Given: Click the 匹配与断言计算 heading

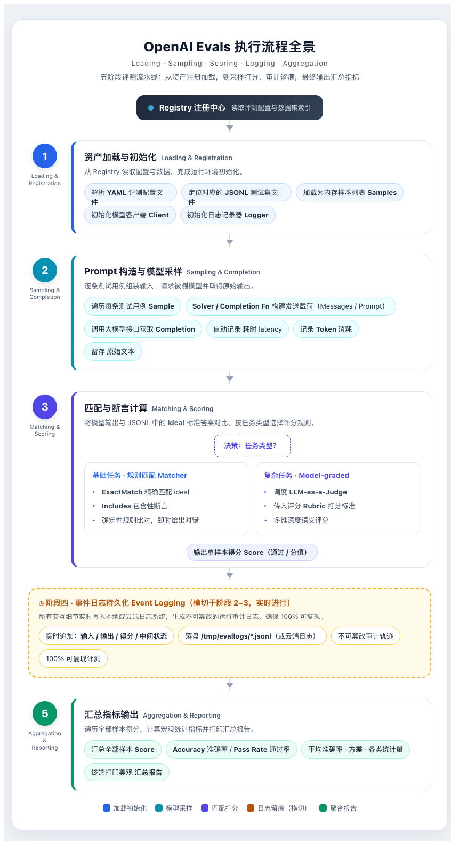Looking at the screenshot, I should coord(116,408).
